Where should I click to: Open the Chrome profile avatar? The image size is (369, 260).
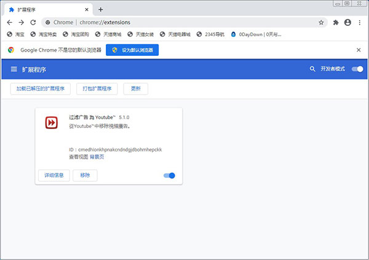pyautogui.click(x=347, y=22)
